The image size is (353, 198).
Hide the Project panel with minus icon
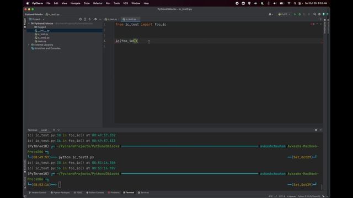tap(100, 19)
